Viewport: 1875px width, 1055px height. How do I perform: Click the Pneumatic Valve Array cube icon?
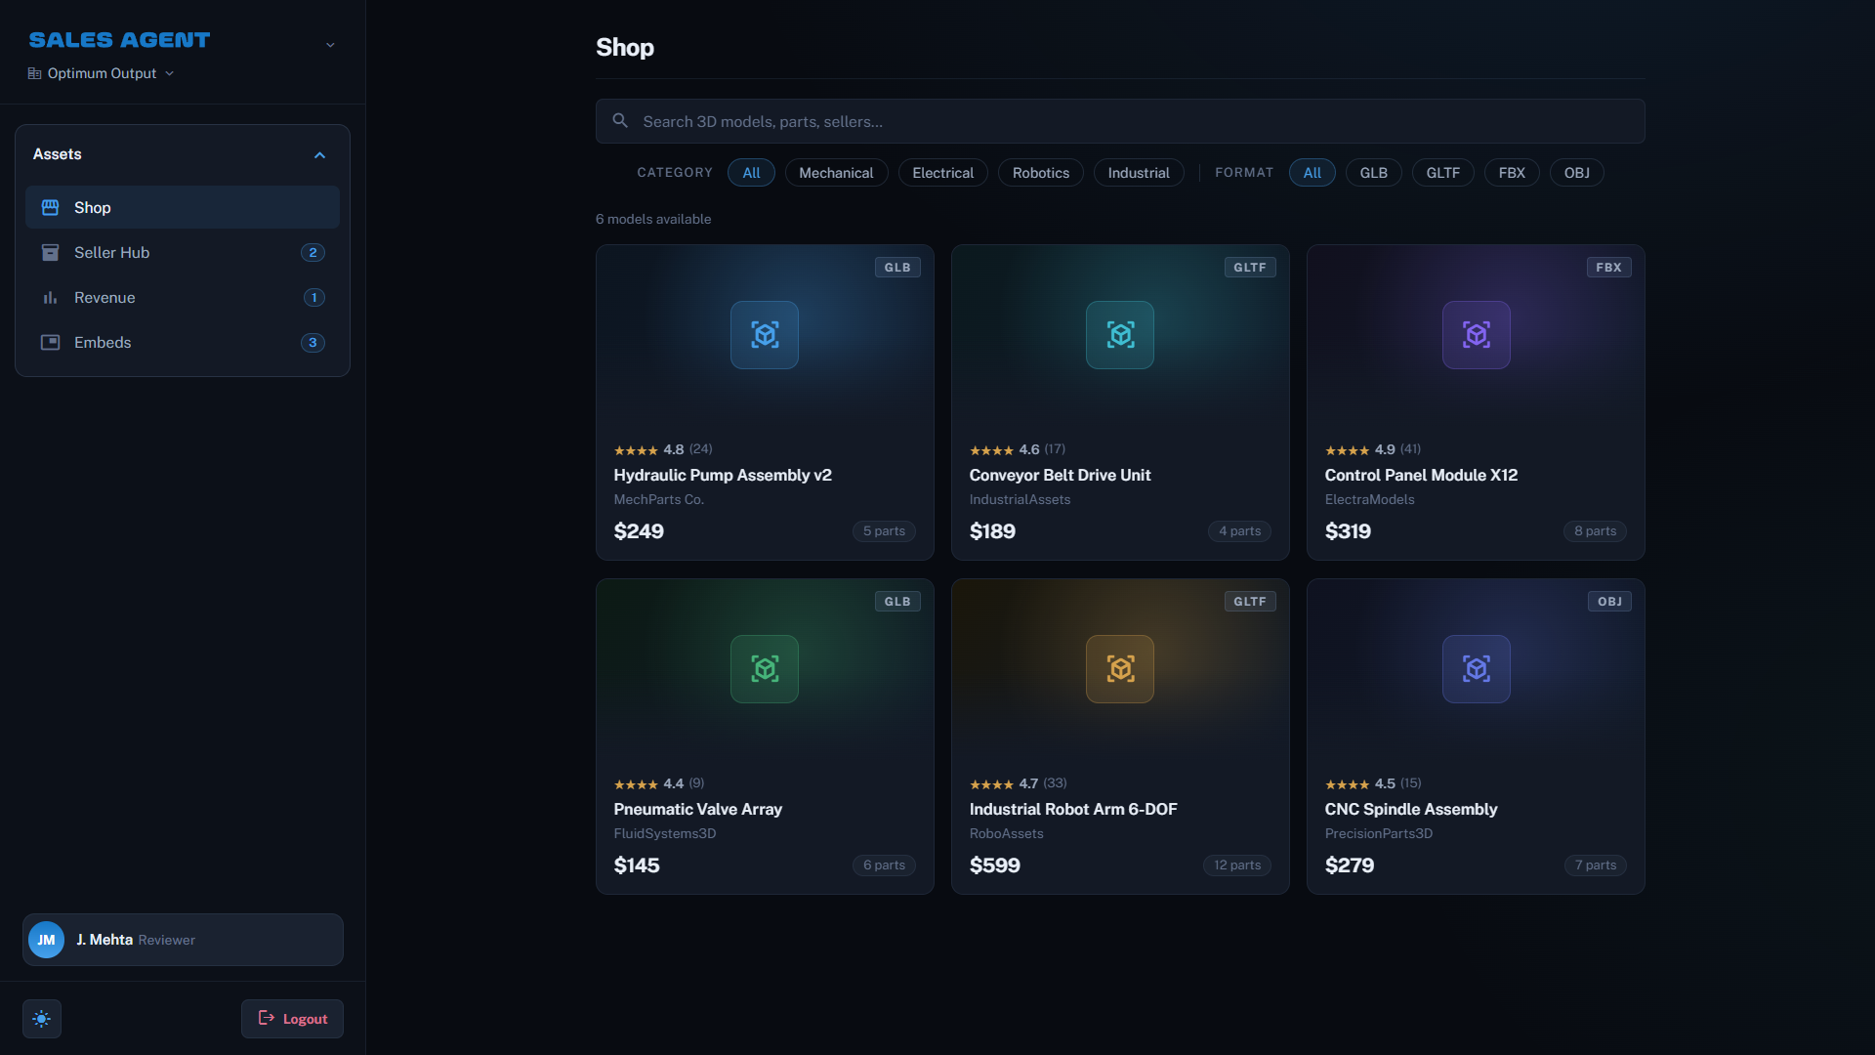tap(765, 669)
